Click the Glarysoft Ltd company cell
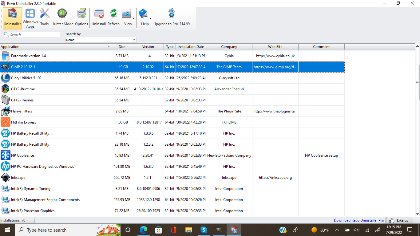This screenshot has height=236, width=420. [x=229, y=78]
